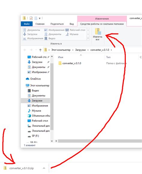Open the Файл menu tab
Viewport: 142px width, 174px height.
(27, 24)
